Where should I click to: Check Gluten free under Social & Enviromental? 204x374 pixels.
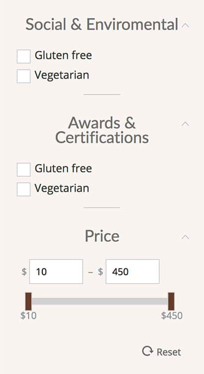(x=23, y=56)
